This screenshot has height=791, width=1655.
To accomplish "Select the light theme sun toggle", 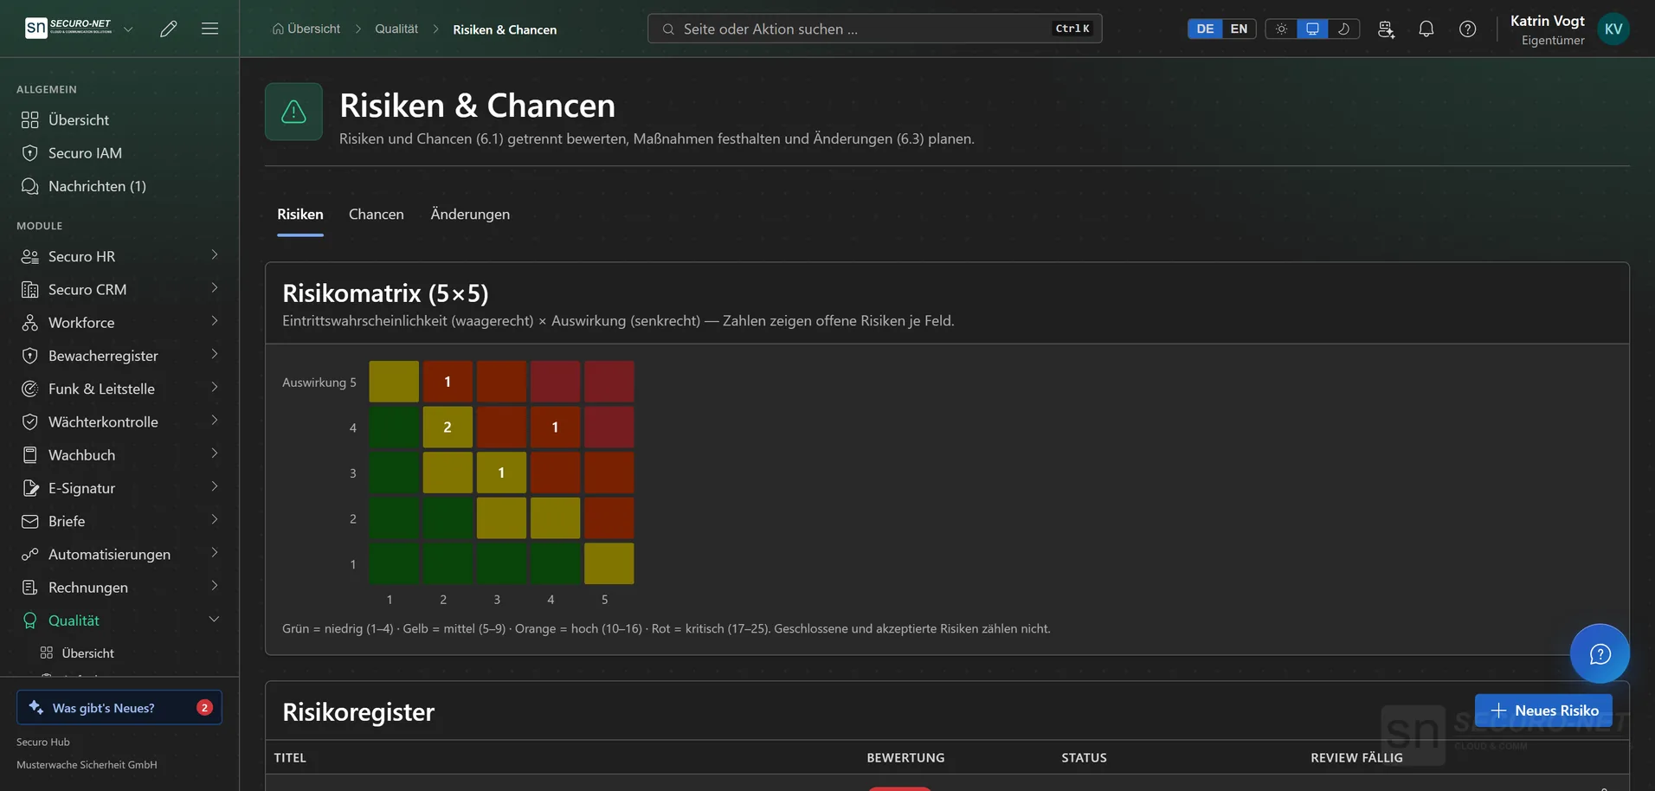I will click(x=1281, y=29).
